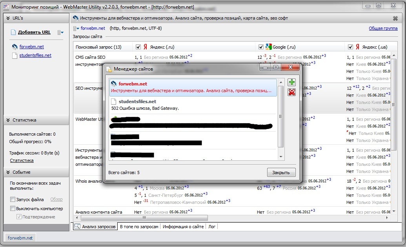Open the dropdown next to Добавить URL
406x247 pixels.
click(60, 32)
